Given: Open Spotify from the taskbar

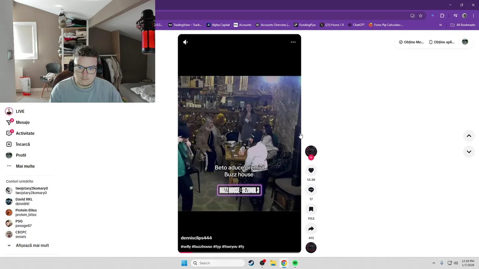Looking at the screenshot, I should (x=295, y=263).
